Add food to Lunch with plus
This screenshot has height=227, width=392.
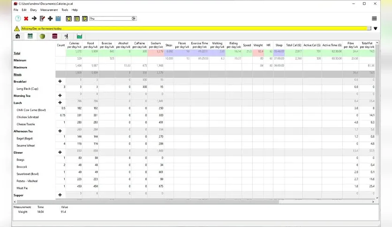pyautogui.click(x=60, y=103)
